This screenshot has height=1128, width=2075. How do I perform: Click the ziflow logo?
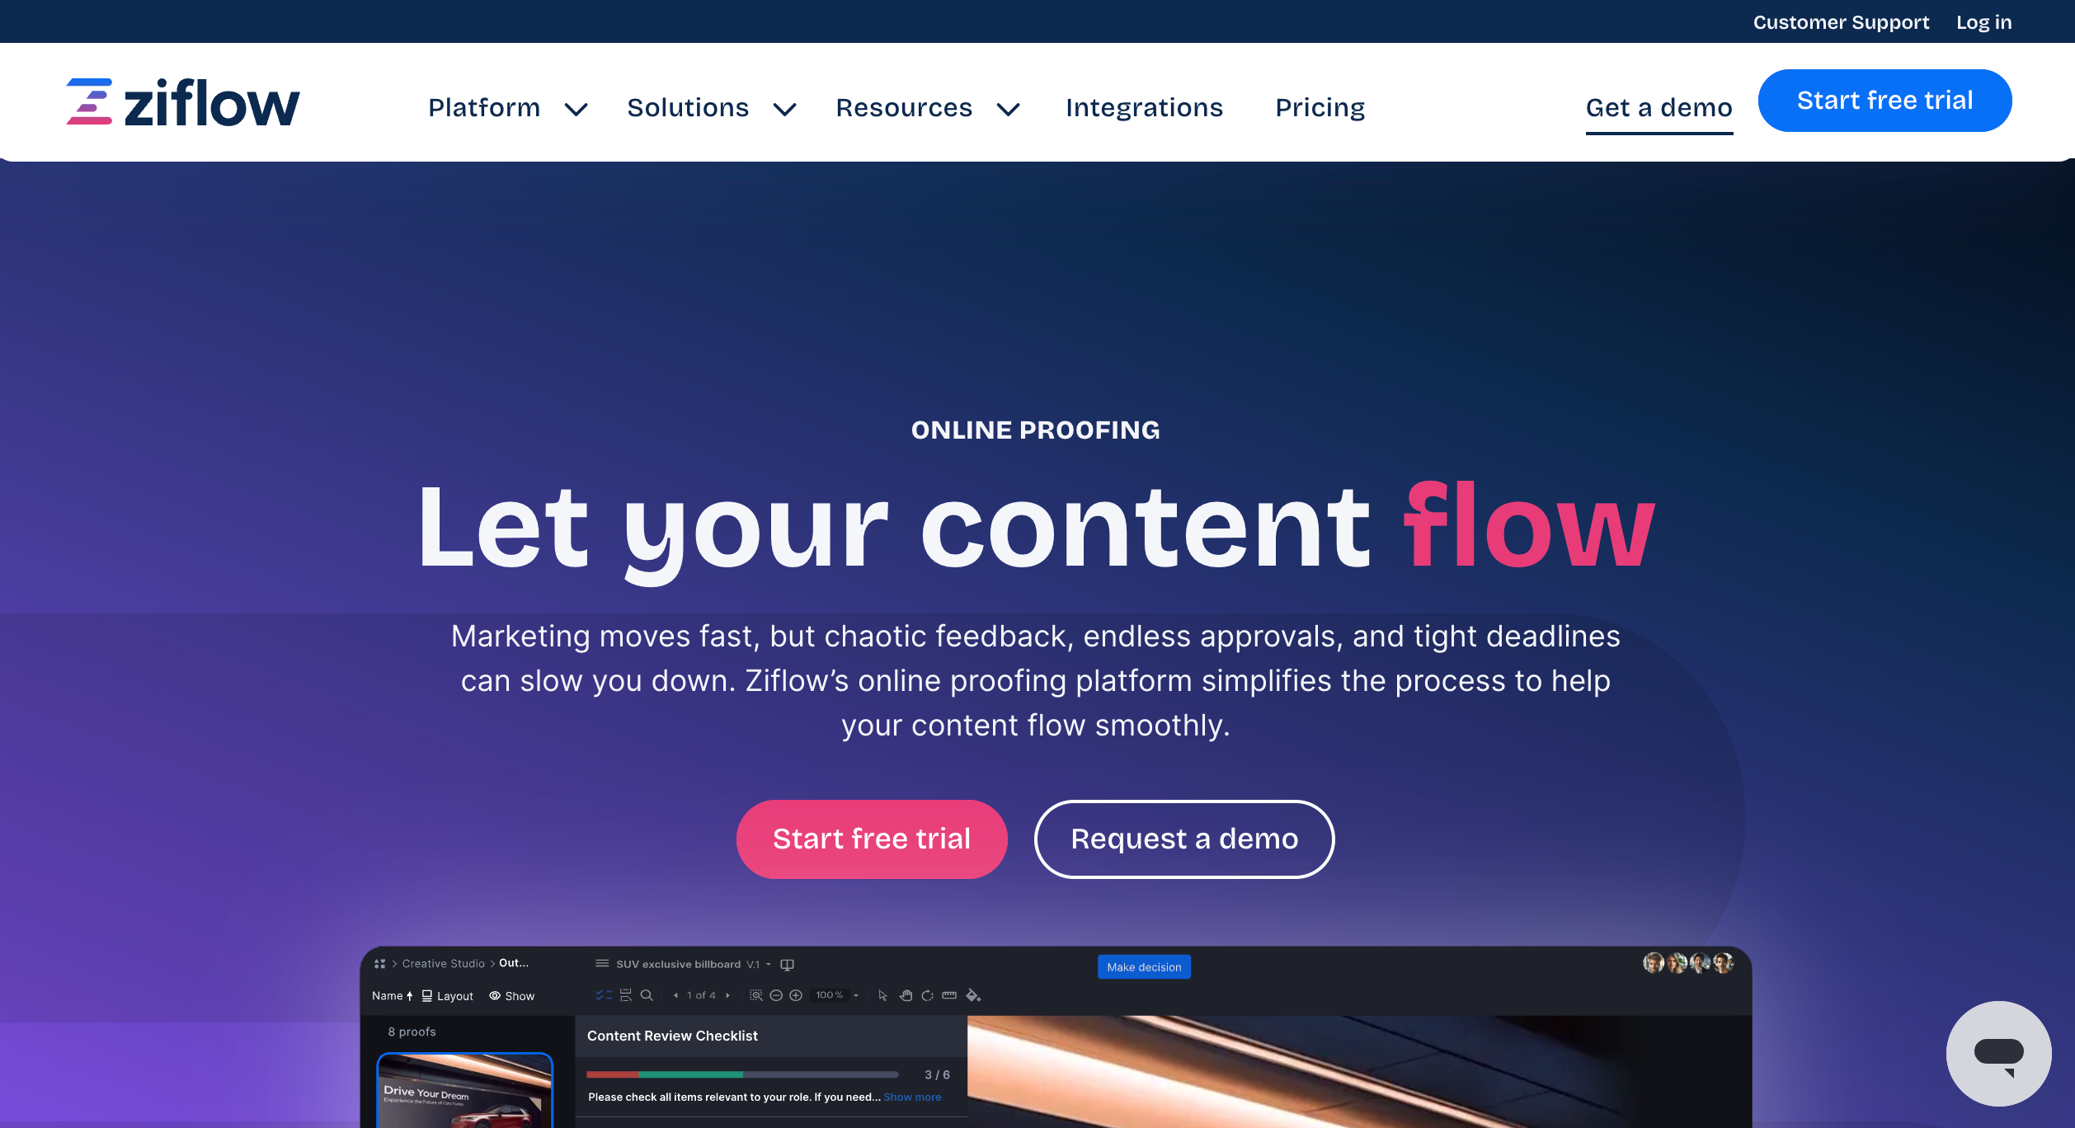183,103
